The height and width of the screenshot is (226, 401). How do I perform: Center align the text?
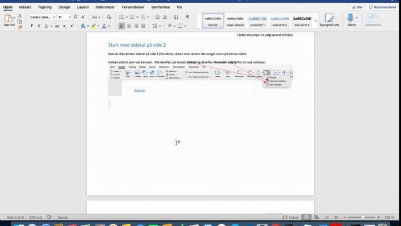[x=129, y=26]
